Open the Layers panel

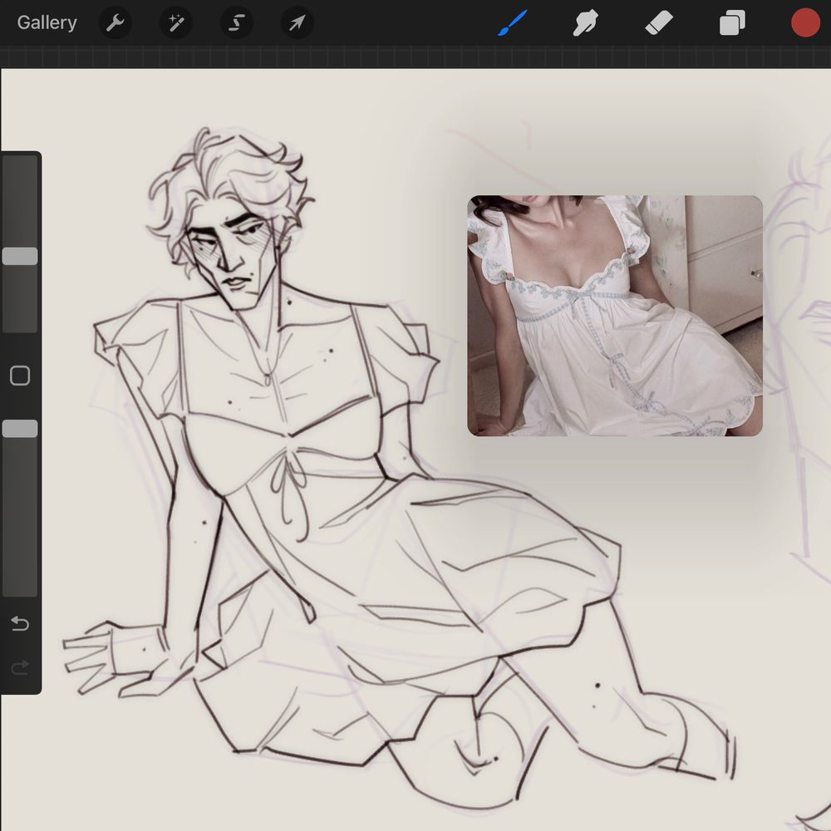point(732,22)
